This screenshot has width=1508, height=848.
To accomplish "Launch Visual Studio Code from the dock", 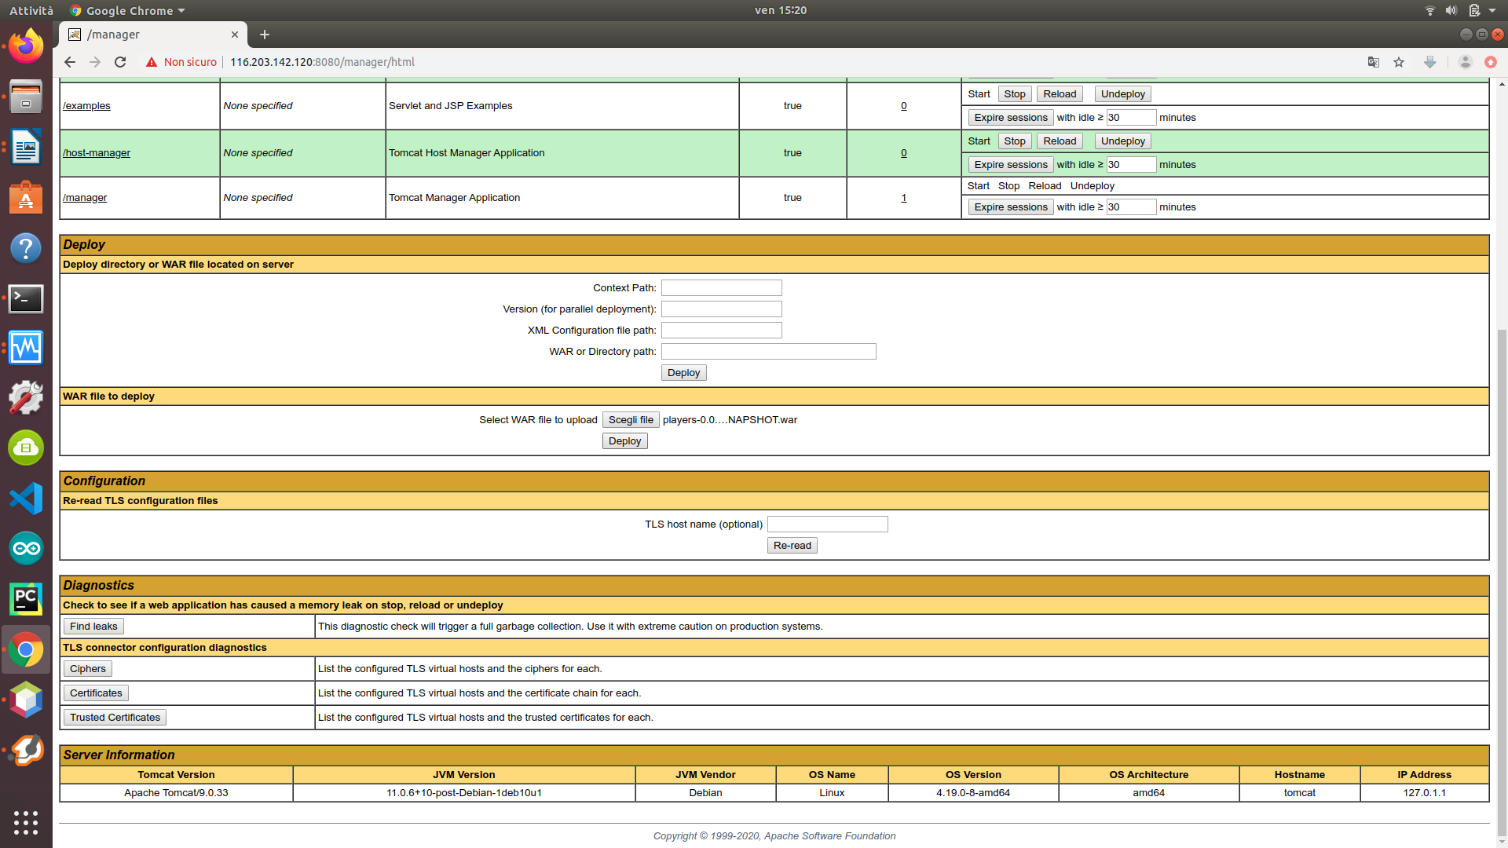I will tap(26, 499).
